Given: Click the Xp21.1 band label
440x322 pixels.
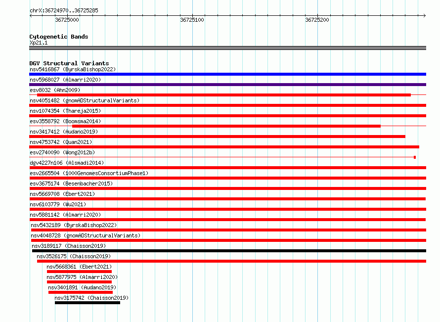Looking at the screenshot, I should click(x=39, y=43).
